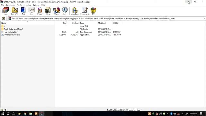Screen dimensions: 206x116
Task: Show archive Info
Action: [65, 11]
